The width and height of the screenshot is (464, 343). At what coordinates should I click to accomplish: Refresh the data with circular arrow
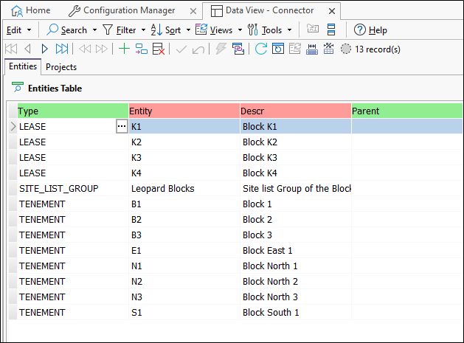coord(261,49)
